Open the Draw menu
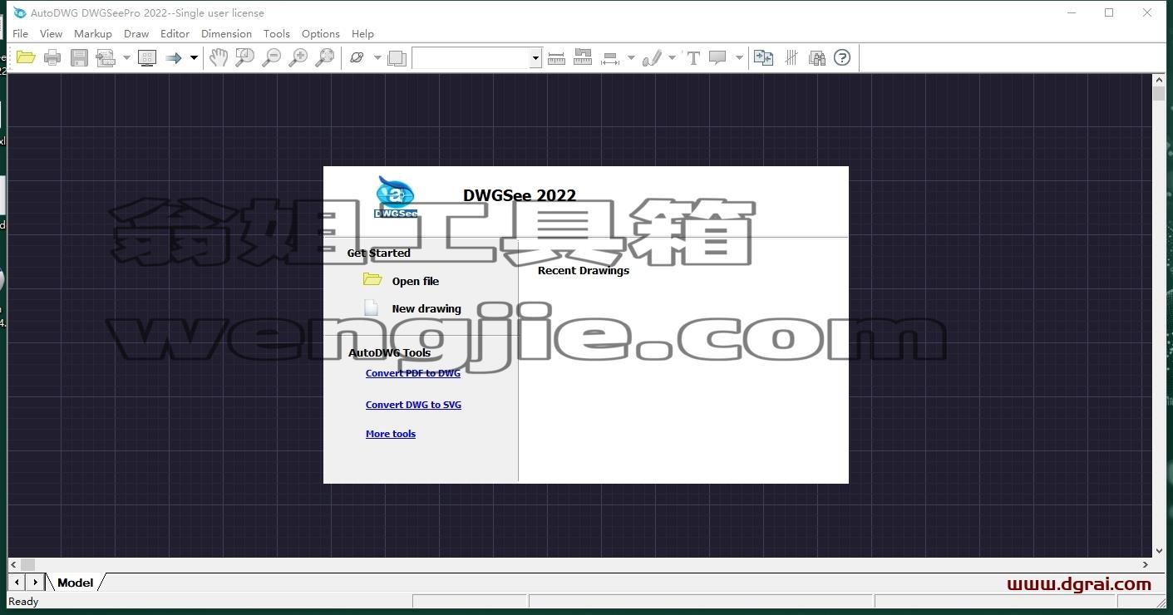Screen dimensions: 1173x615 click(136, 34)
